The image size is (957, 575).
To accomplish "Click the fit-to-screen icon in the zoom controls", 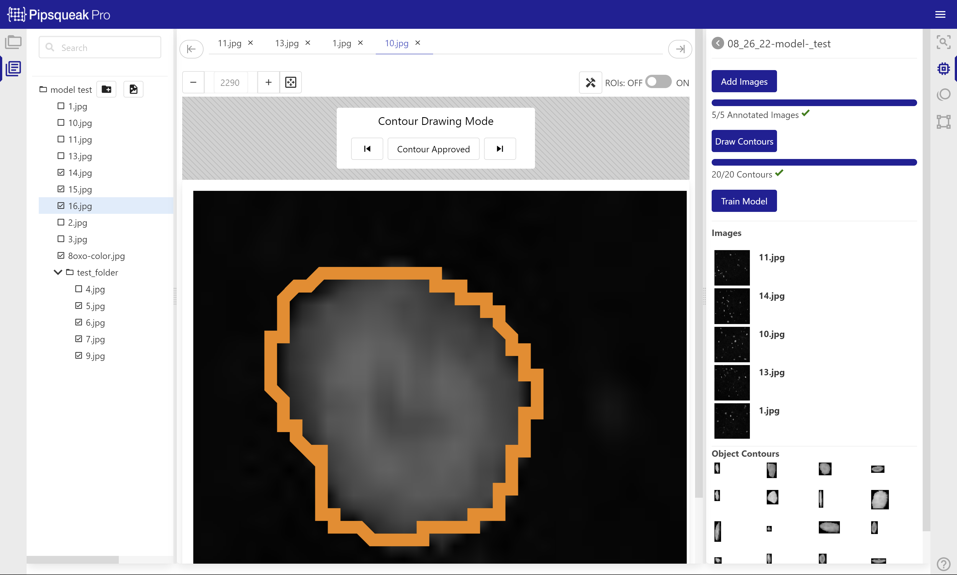I will (x=290, y=82).
